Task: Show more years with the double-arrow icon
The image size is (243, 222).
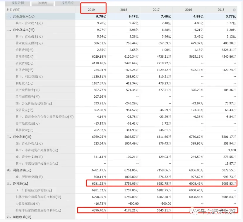Action: click(234, 10)
